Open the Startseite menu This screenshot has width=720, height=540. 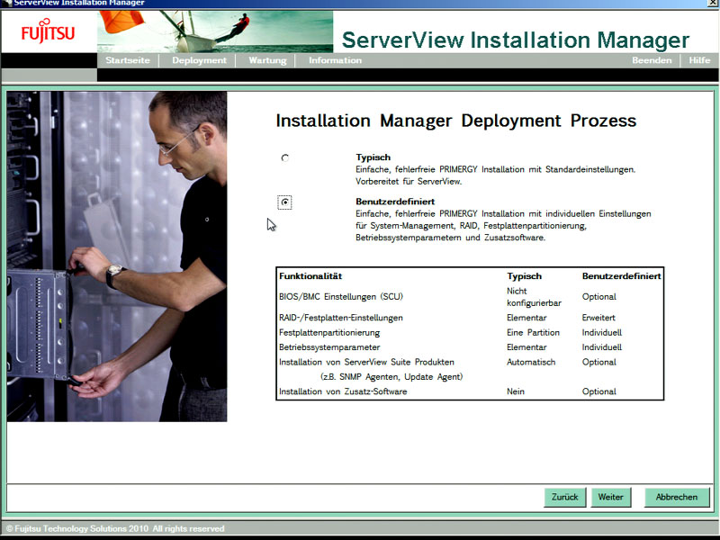coord(128,60)
